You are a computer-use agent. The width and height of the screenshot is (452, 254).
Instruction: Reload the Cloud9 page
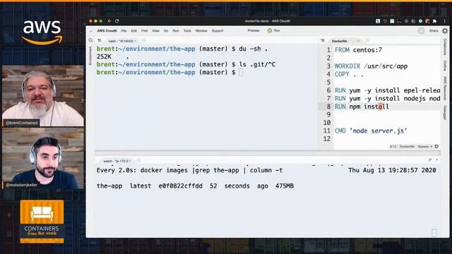[x=117, y=21]
